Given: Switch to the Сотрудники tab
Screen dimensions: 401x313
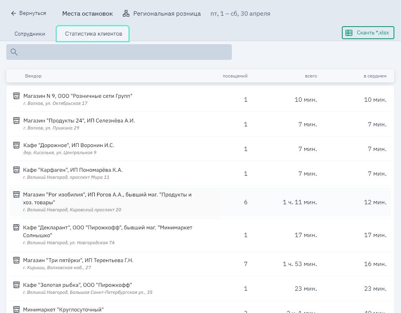Looking at the screenshot, I should pos(30,34).
